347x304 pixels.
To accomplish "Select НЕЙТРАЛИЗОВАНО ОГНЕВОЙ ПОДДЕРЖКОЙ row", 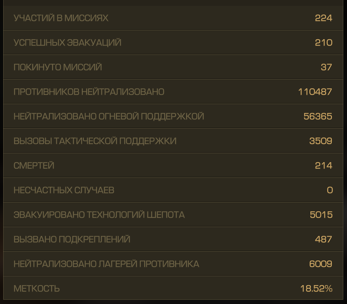I will pos(173,116).
